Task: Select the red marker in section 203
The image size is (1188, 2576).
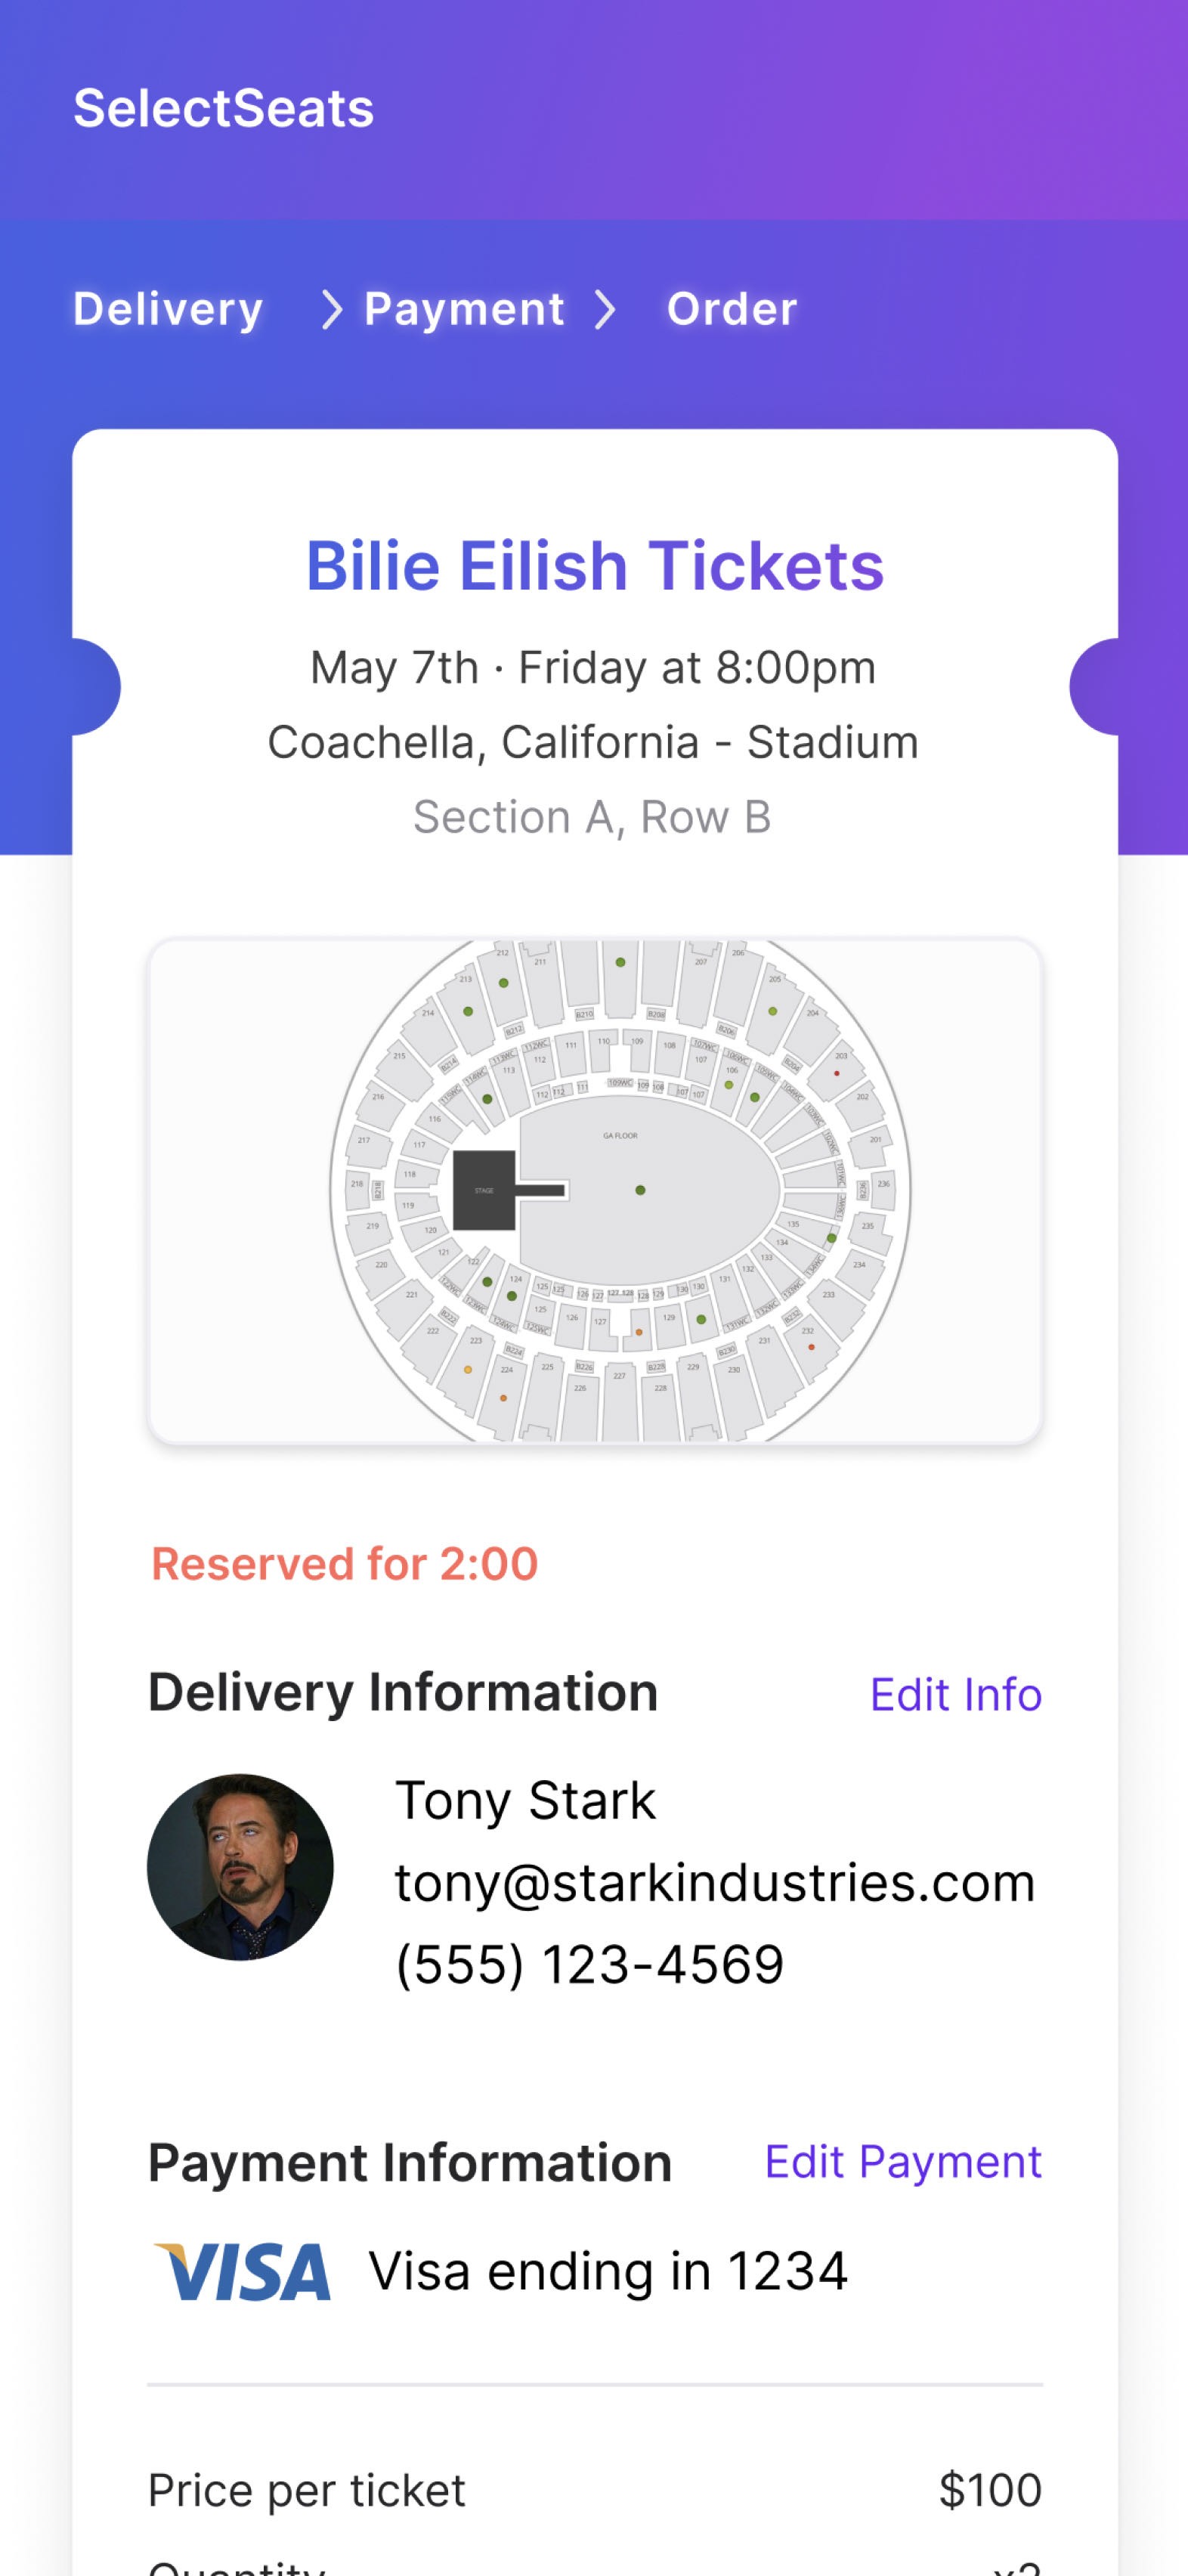Action: [x=837, y=1073]
